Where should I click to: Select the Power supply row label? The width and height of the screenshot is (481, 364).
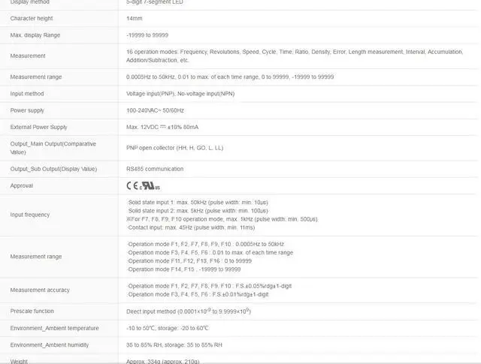(27, 110)
